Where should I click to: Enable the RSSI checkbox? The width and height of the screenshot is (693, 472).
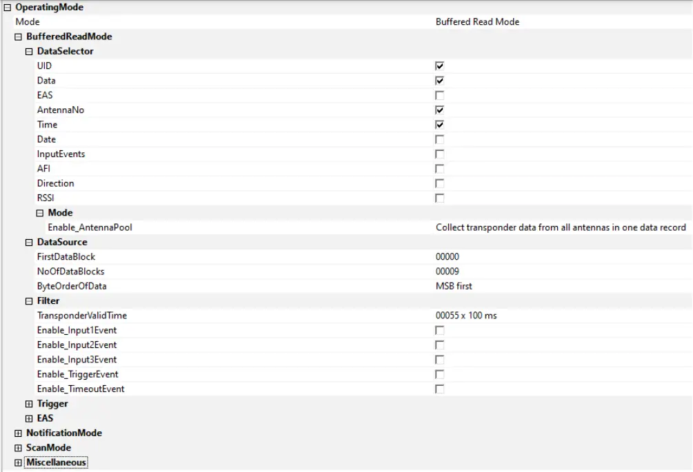pyautogui.click(x=439, y=198)
